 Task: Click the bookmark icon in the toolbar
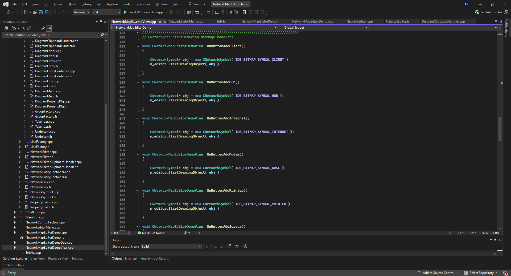click(244, 12)
